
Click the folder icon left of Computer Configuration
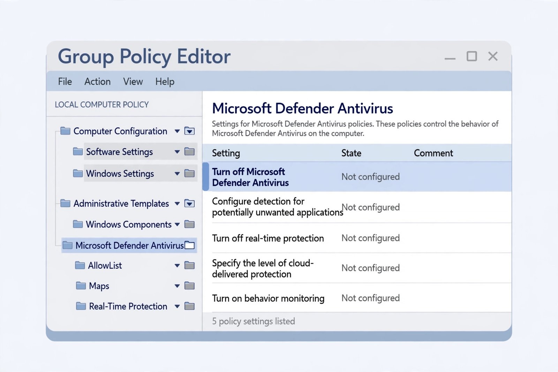[65, 131]
